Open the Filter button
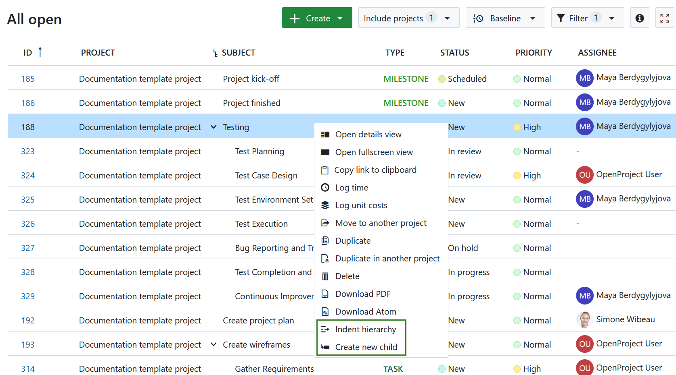The width and height of the screenshot is (676, 375). pos(587,18)
